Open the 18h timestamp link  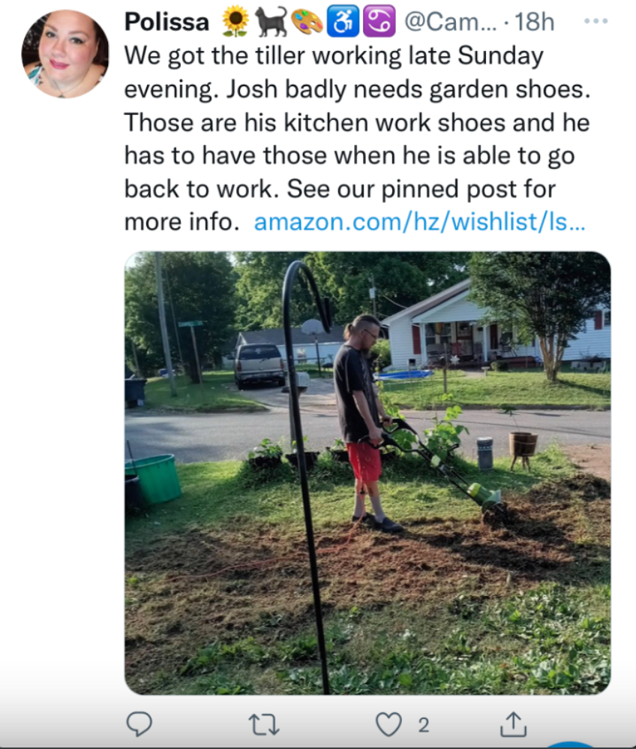click(534, 22)
